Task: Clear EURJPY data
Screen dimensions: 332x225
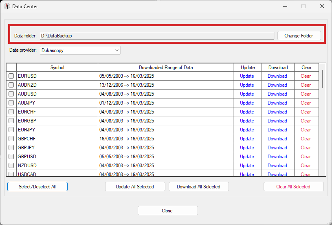Action: pos(306,130)
